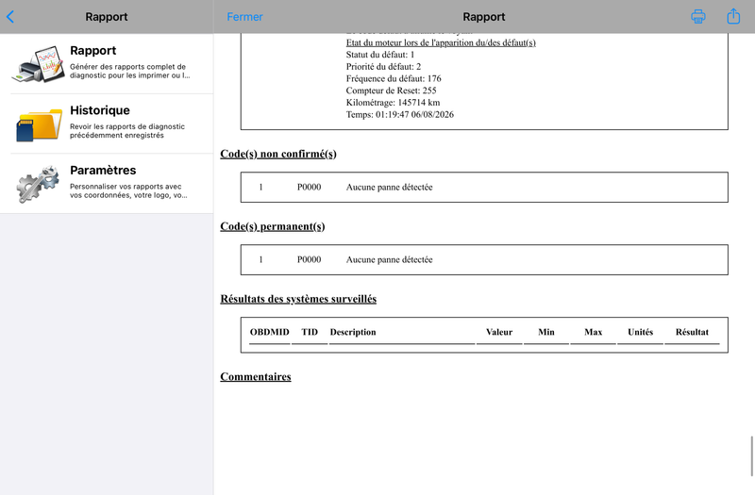755x495 pixels.
Task: Tap the Rapport printer illustration icon
Action: [x=38, y=64]
